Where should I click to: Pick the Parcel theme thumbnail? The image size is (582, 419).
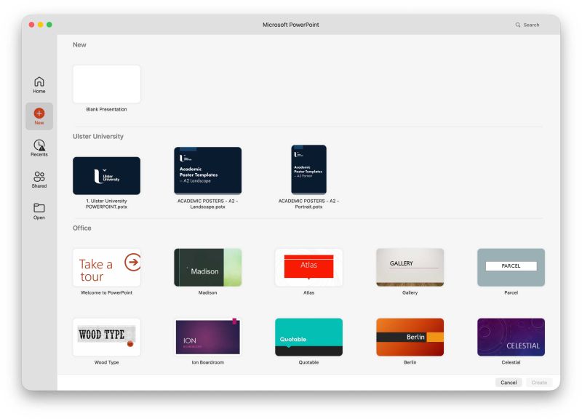(511, 268)
